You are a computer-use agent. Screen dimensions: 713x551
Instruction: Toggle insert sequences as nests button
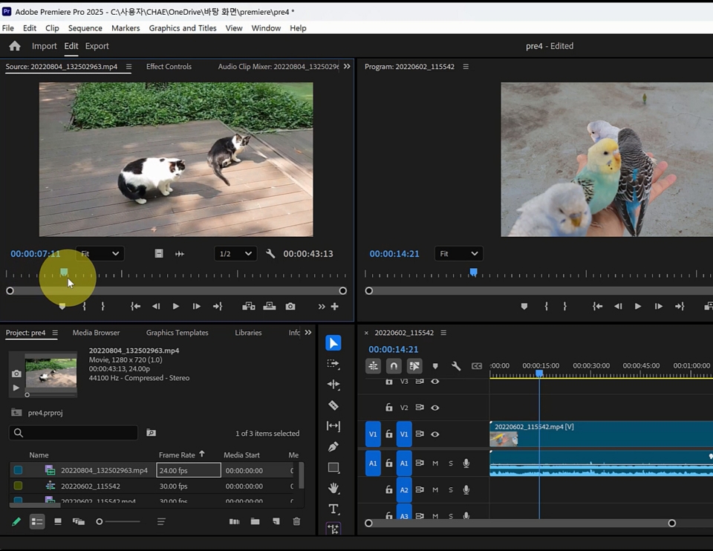(x=373, y=366)
